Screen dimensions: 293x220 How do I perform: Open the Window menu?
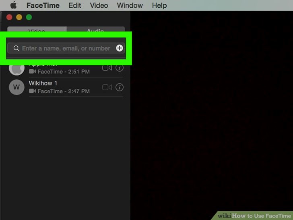[x=130, y=5]
